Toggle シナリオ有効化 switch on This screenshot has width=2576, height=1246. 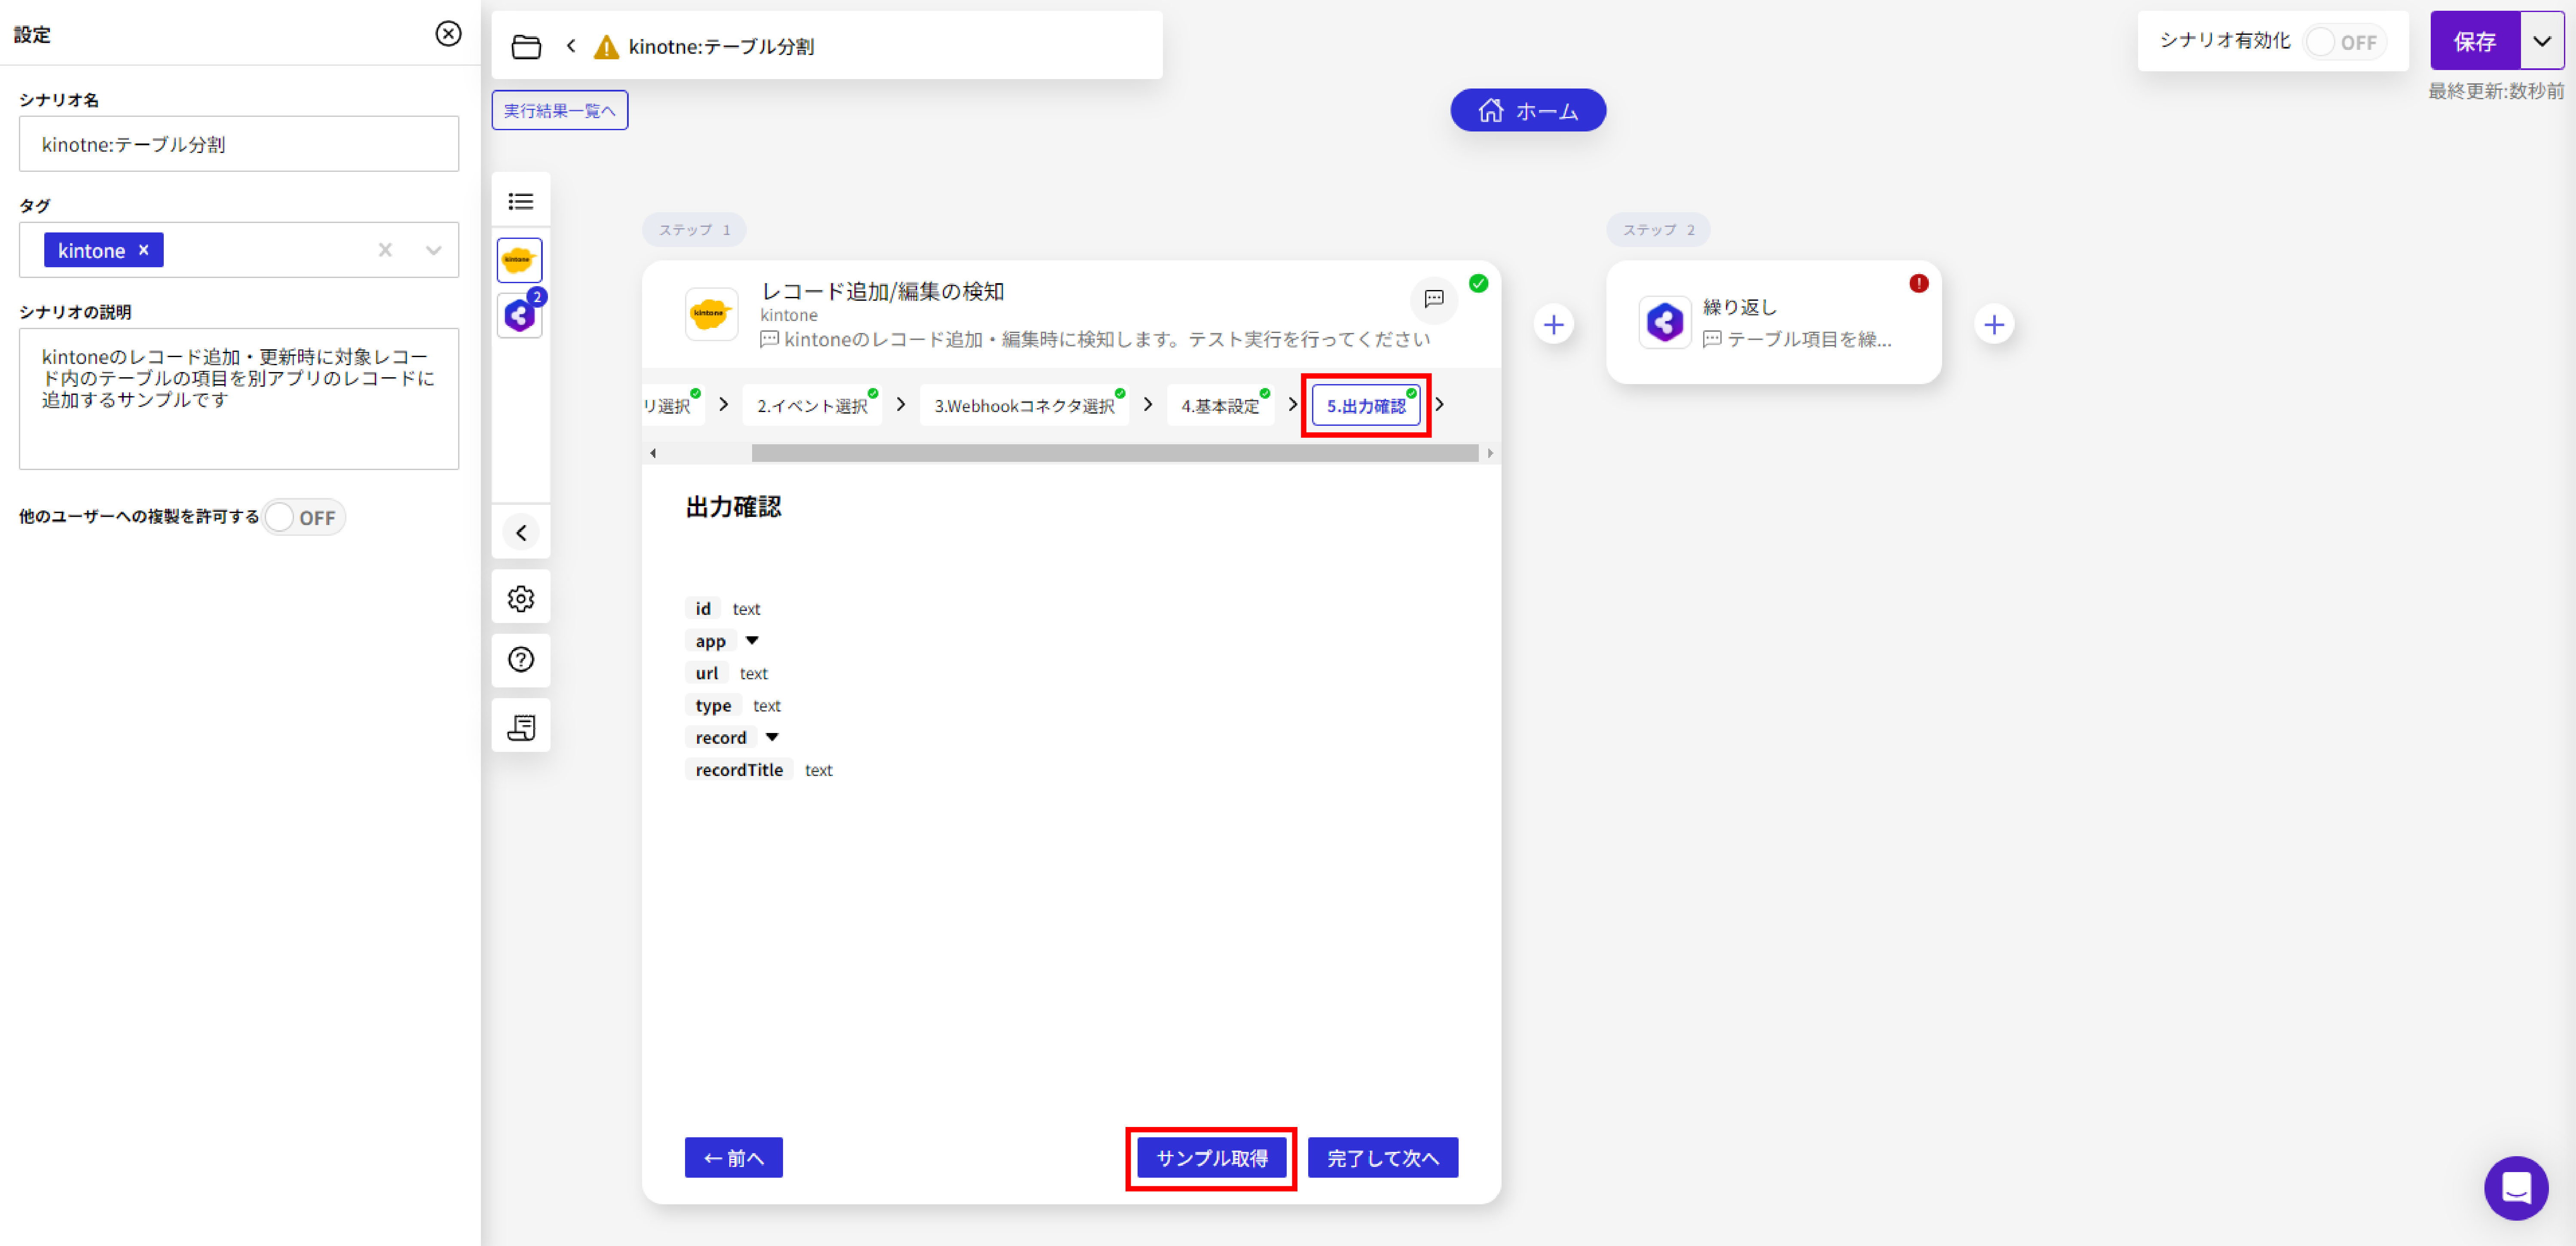tap(2344, 42)
